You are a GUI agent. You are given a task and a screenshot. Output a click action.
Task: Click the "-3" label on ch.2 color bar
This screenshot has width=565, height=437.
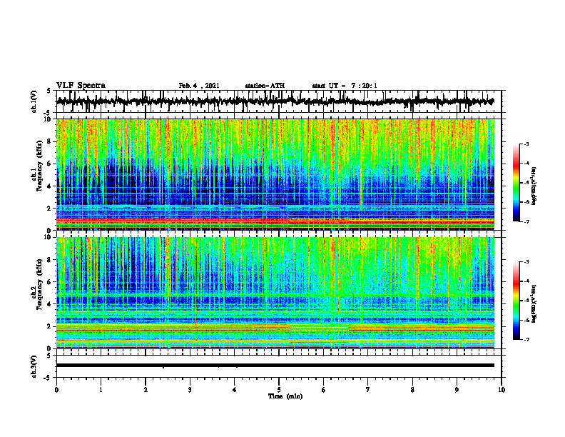click(x=526, y=262)
